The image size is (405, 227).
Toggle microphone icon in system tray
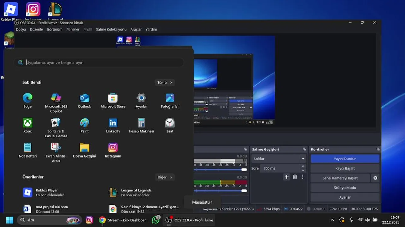351,220
